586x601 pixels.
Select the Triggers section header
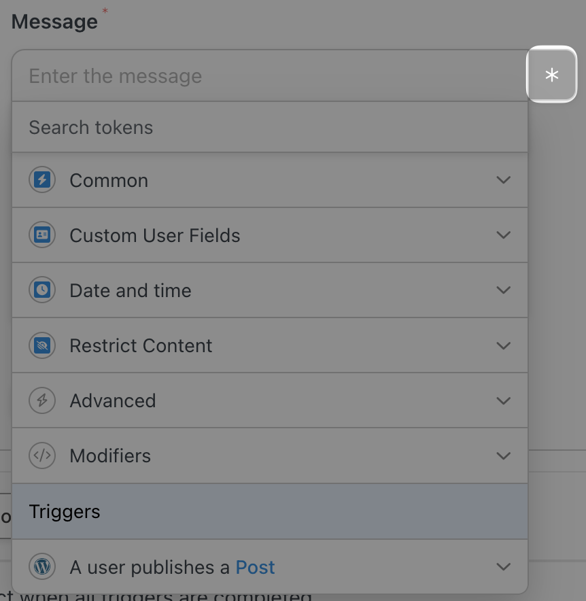coord(65,511)
